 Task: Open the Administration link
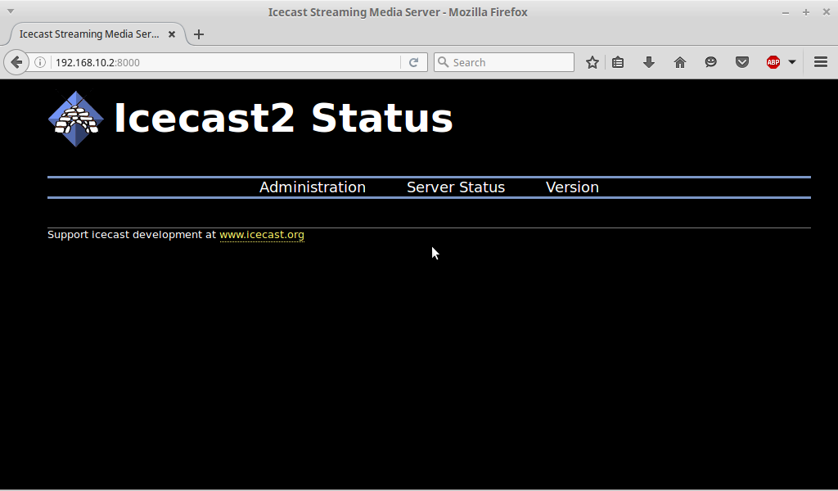[x=313, y=187]
